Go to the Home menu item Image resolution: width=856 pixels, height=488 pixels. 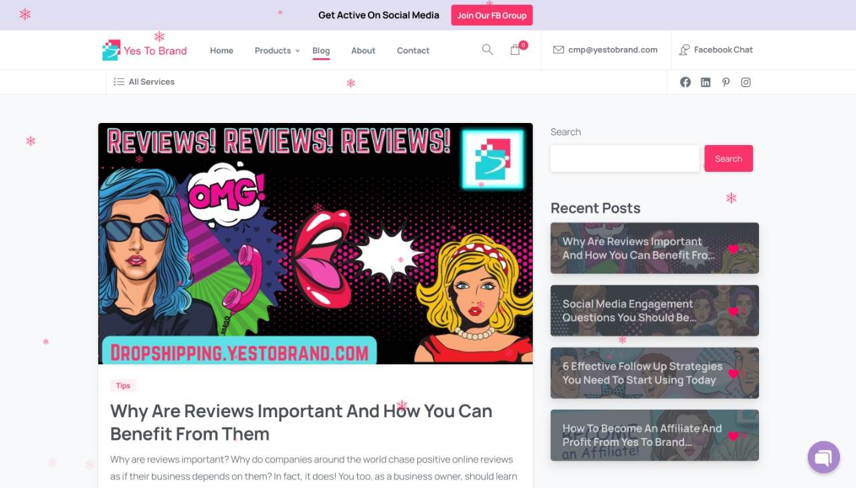coord(221,50)
